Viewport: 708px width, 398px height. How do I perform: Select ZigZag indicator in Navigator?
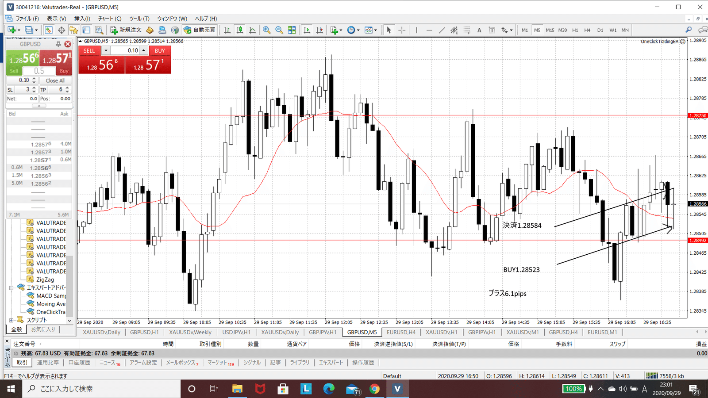tap(45, 279)
